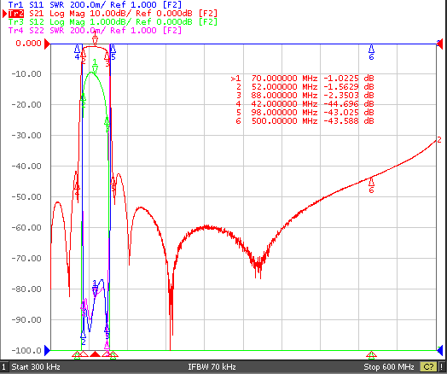Select the Tr4 S22 SWR trace label
This screenshot has width=447, height=374.
tap(95, 30)
